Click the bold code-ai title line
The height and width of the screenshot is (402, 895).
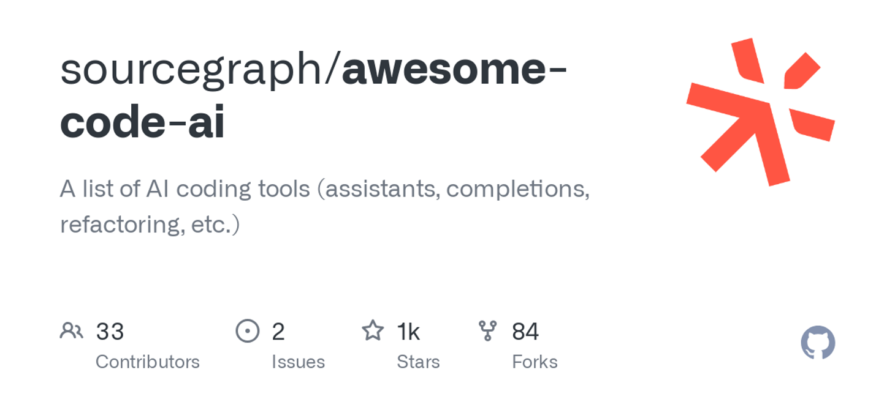pos(142,122)
